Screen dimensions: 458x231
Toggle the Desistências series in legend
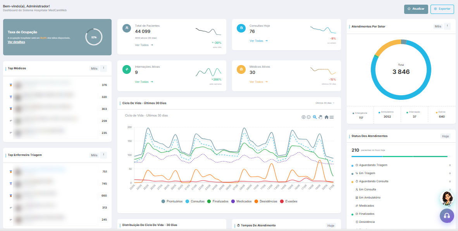(x=266, y=201)
